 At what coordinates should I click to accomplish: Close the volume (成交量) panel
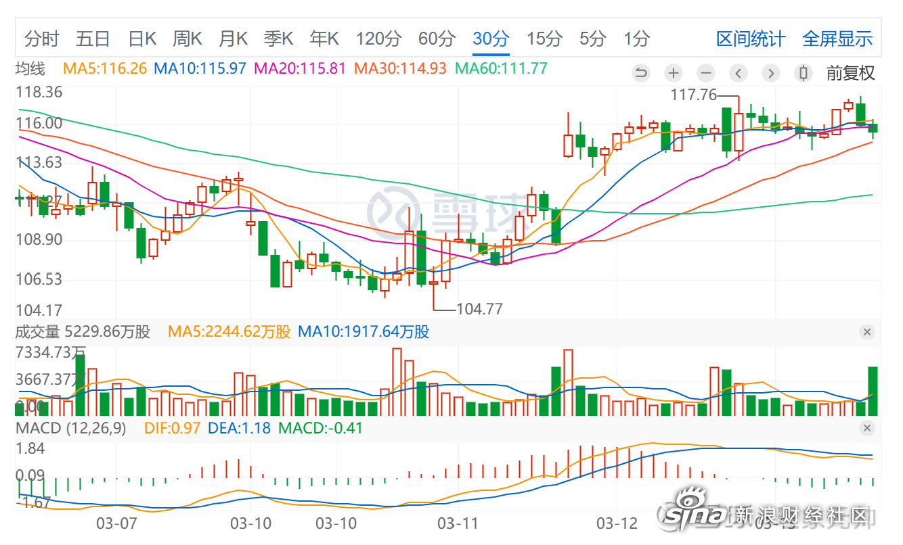pyautogui.click(x=867, y=332)
